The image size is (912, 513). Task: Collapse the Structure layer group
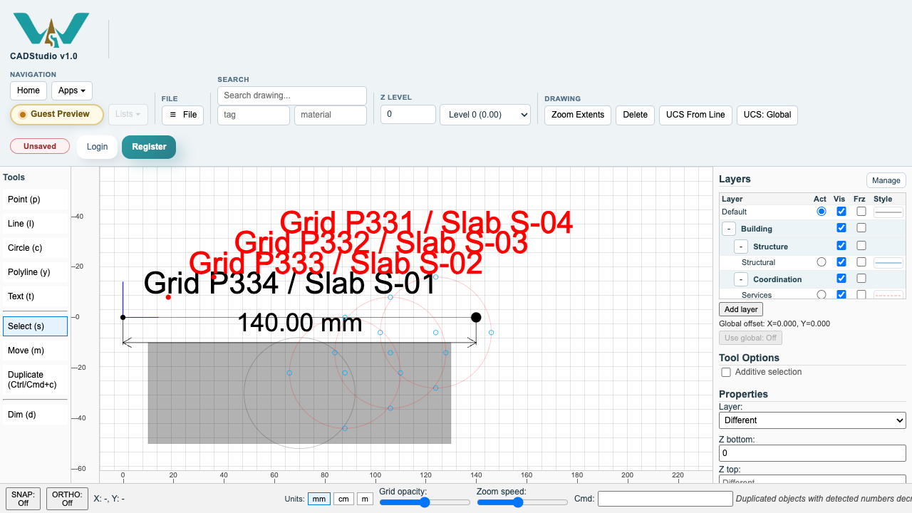tap(741, 247)
